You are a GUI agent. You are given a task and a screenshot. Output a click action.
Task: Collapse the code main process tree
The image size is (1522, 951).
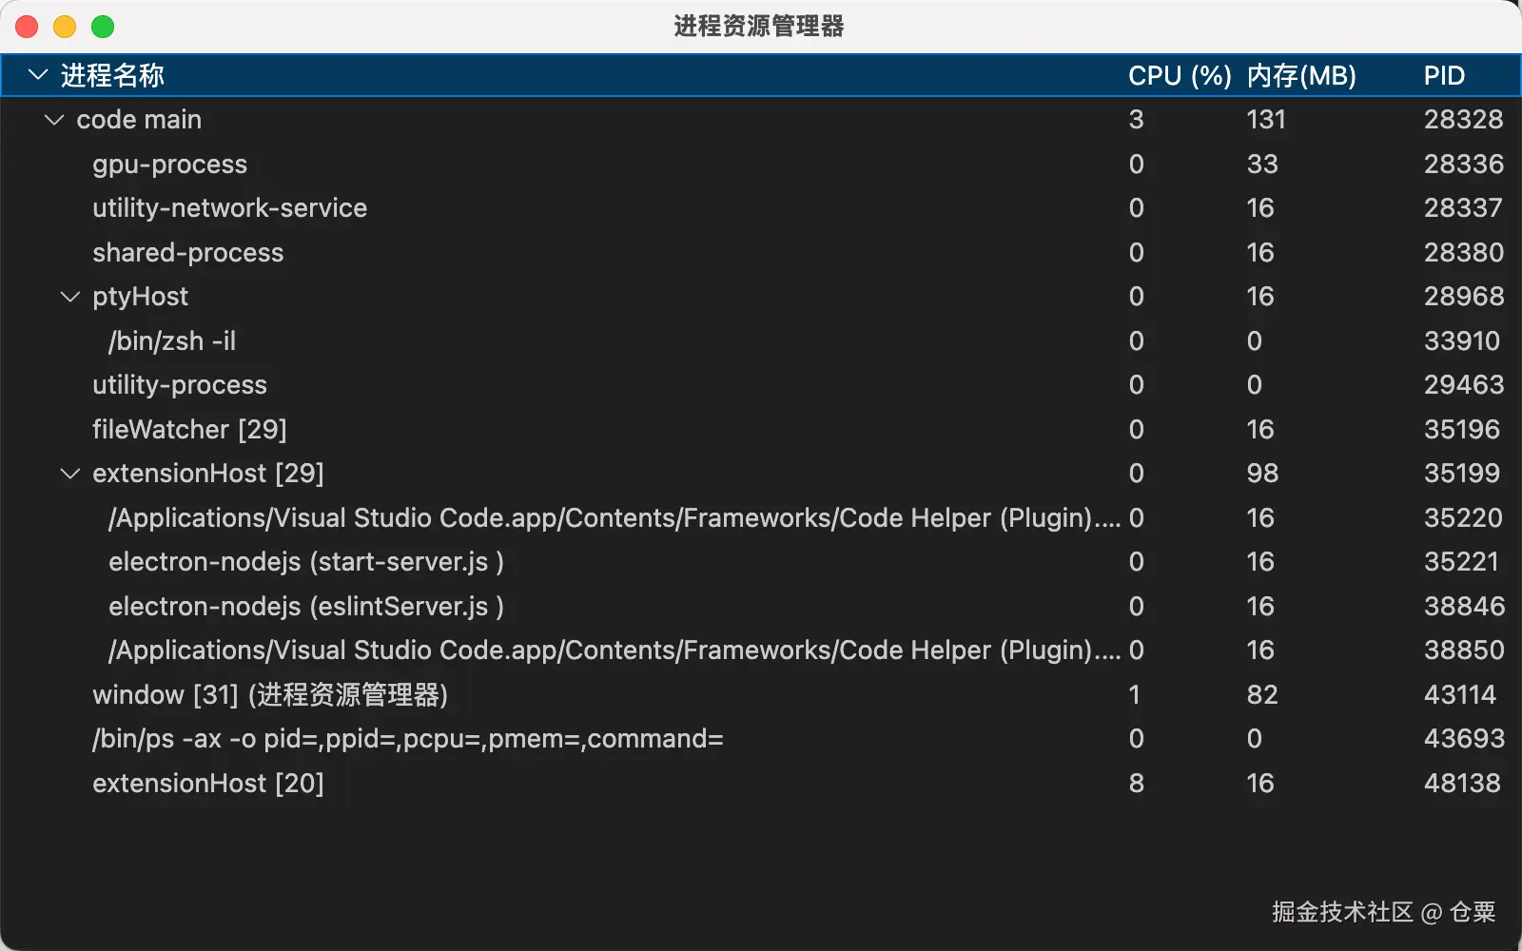[54, 120]
